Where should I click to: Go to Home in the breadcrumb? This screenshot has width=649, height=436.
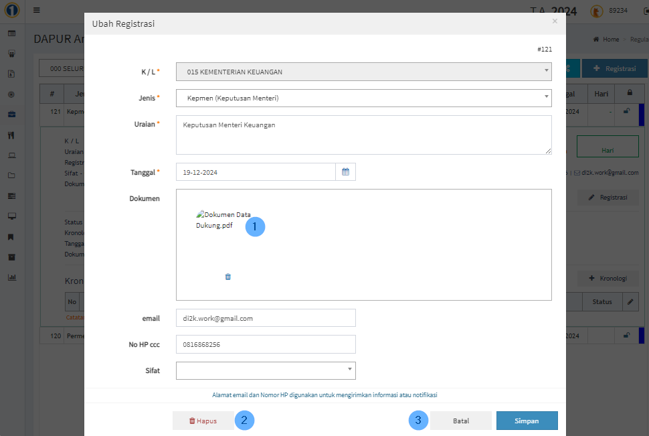pyautogui.click(x=606, y=40)
